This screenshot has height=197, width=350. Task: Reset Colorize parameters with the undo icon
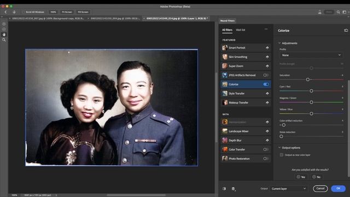click(x=346, y=31)
